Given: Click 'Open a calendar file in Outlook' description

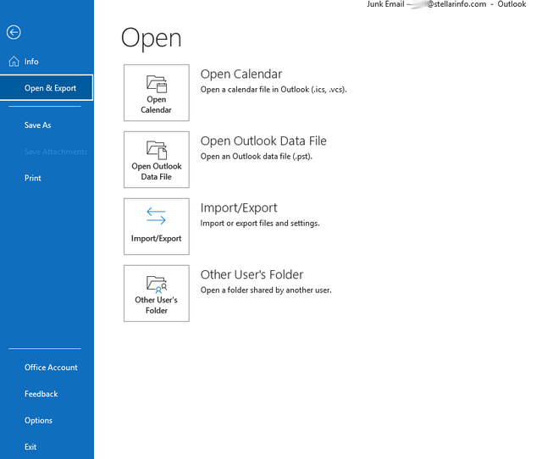Looking at the screenshot, I should click(274, 90).
